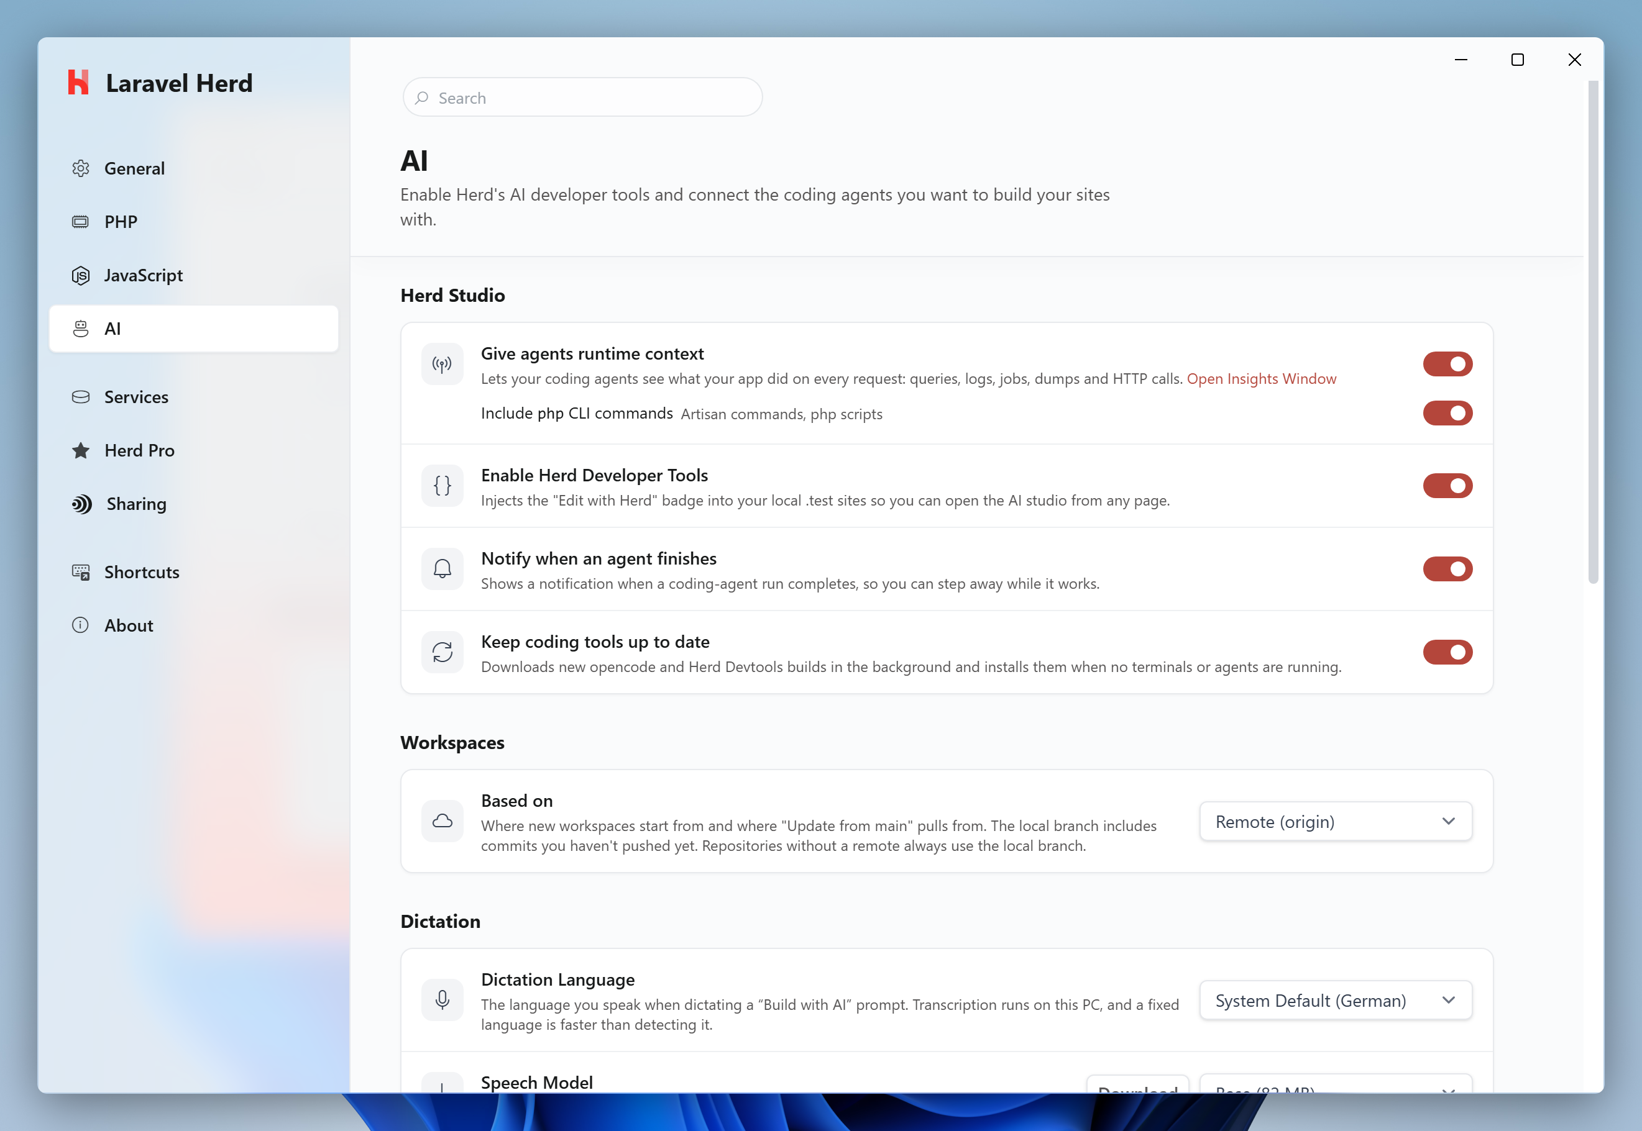Open Services section

pyautogui.click(x=193, y=397)
